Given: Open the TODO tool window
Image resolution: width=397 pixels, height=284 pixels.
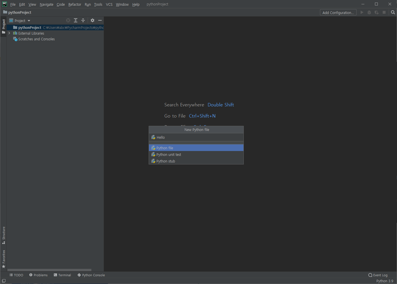Looking at the screenshot, I should coord(16,275).
